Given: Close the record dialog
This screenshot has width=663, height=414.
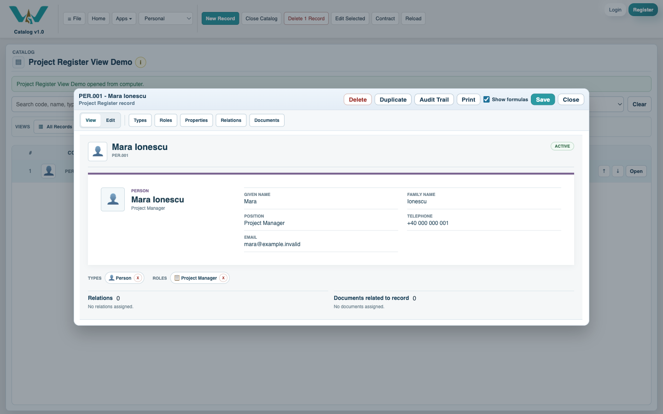Looking at the screenshot, I should coord(571,99).
